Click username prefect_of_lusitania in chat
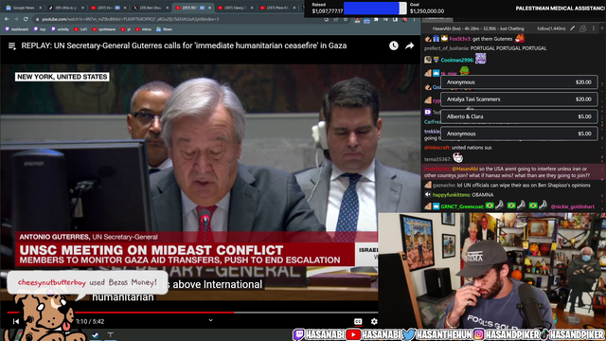This screenshot has height=341, width=606. pyautogui.click(x=446, y=48)
